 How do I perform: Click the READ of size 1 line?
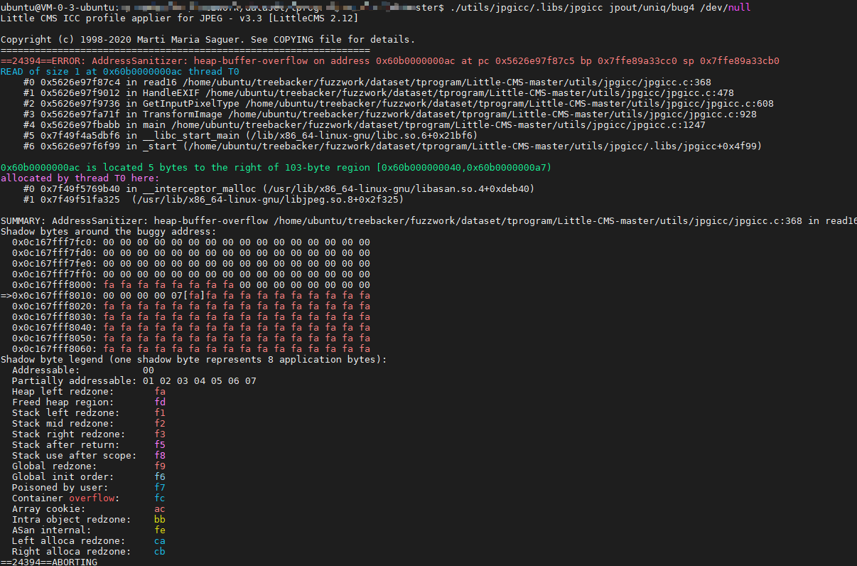[121, 71]
